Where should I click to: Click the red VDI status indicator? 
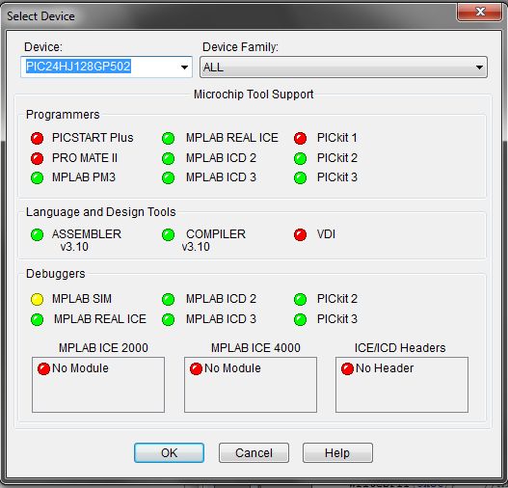[x=301, y=235]
